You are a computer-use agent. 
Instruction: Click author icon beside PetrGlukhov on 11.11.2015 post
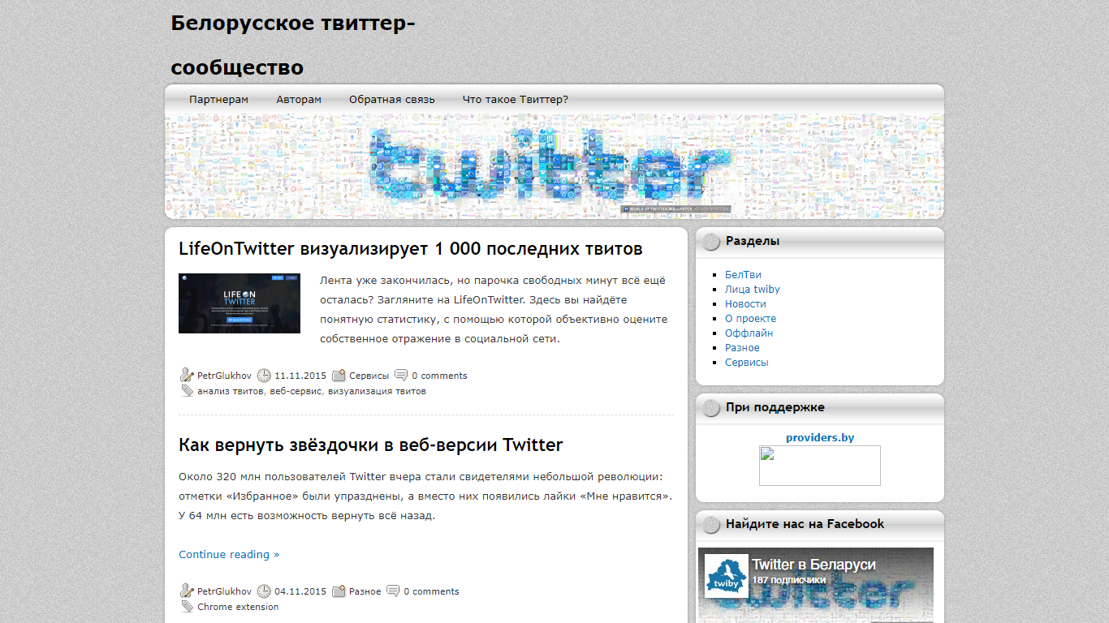click(187, 375)
